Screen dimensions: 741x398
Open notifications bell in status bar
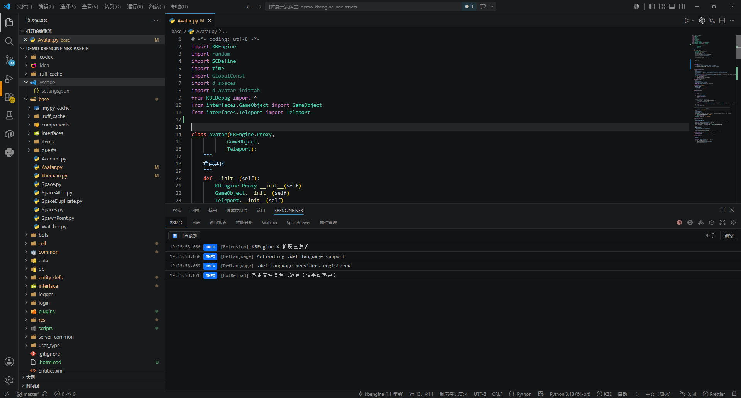(734, 394)
